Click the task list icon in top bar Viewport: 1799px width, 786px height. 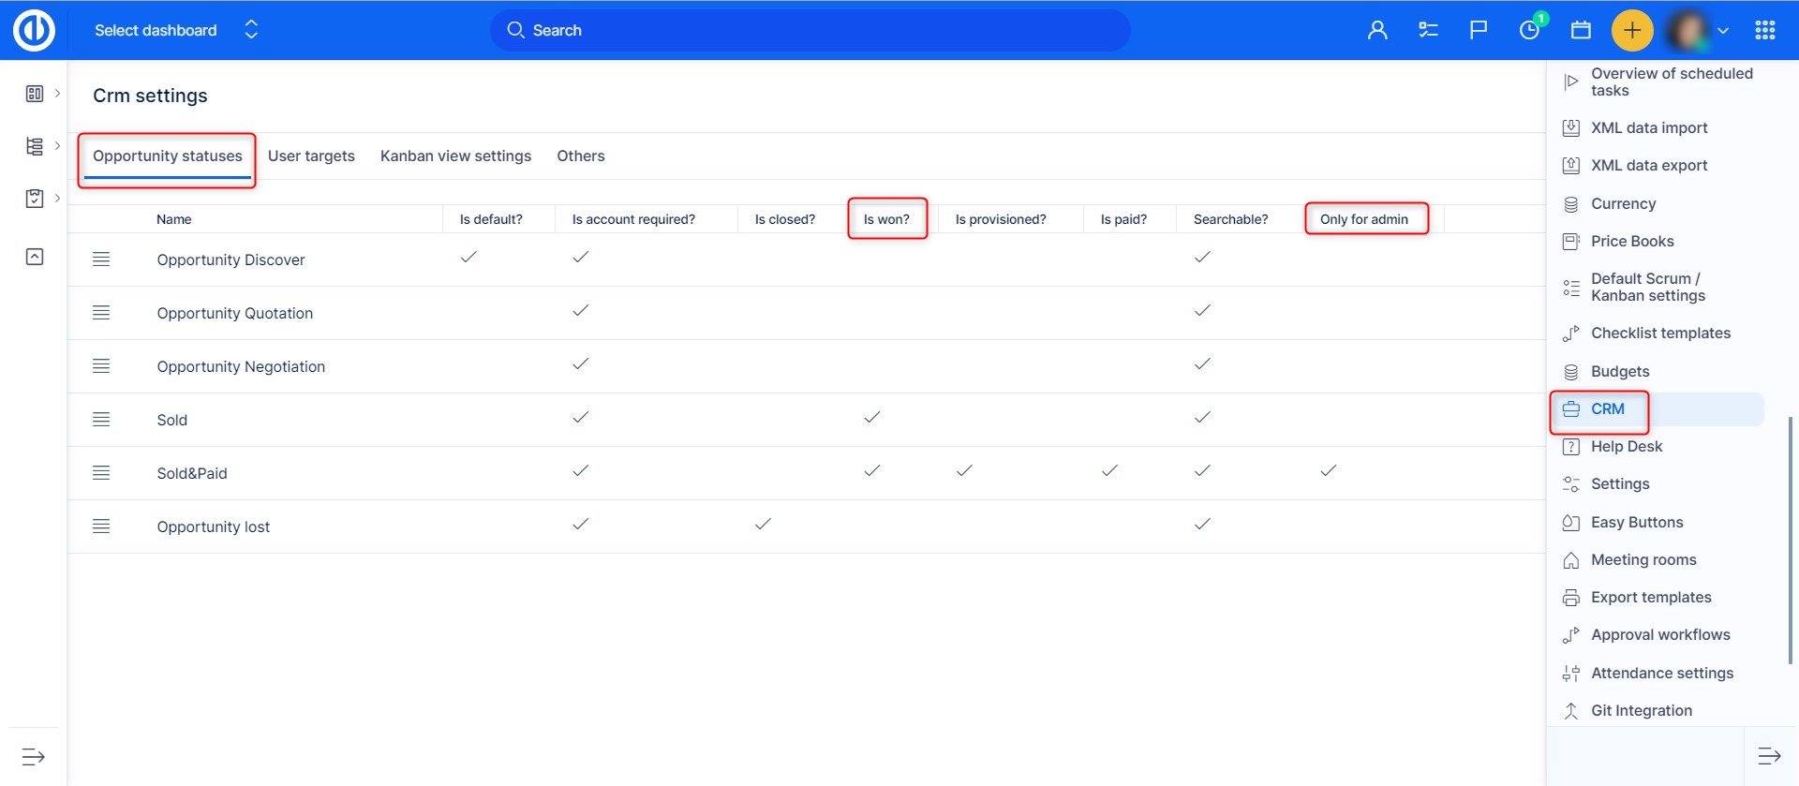(1428, 30)
